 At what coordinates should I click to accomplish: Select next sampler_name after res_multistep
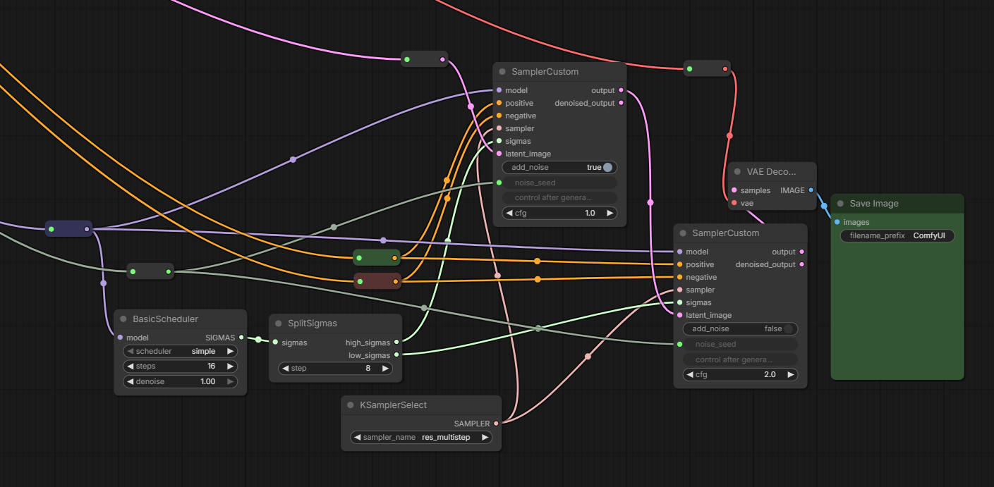485,437
